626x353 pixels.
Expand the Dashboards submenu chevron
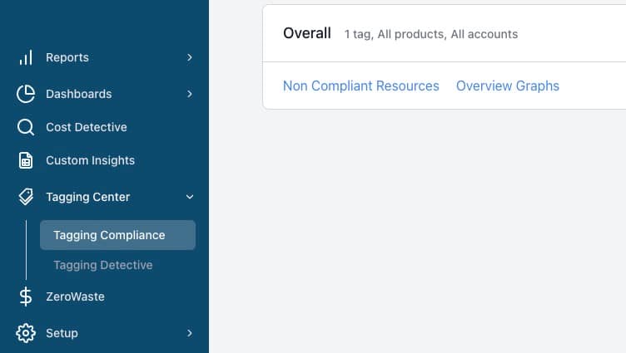pos(190,94)
